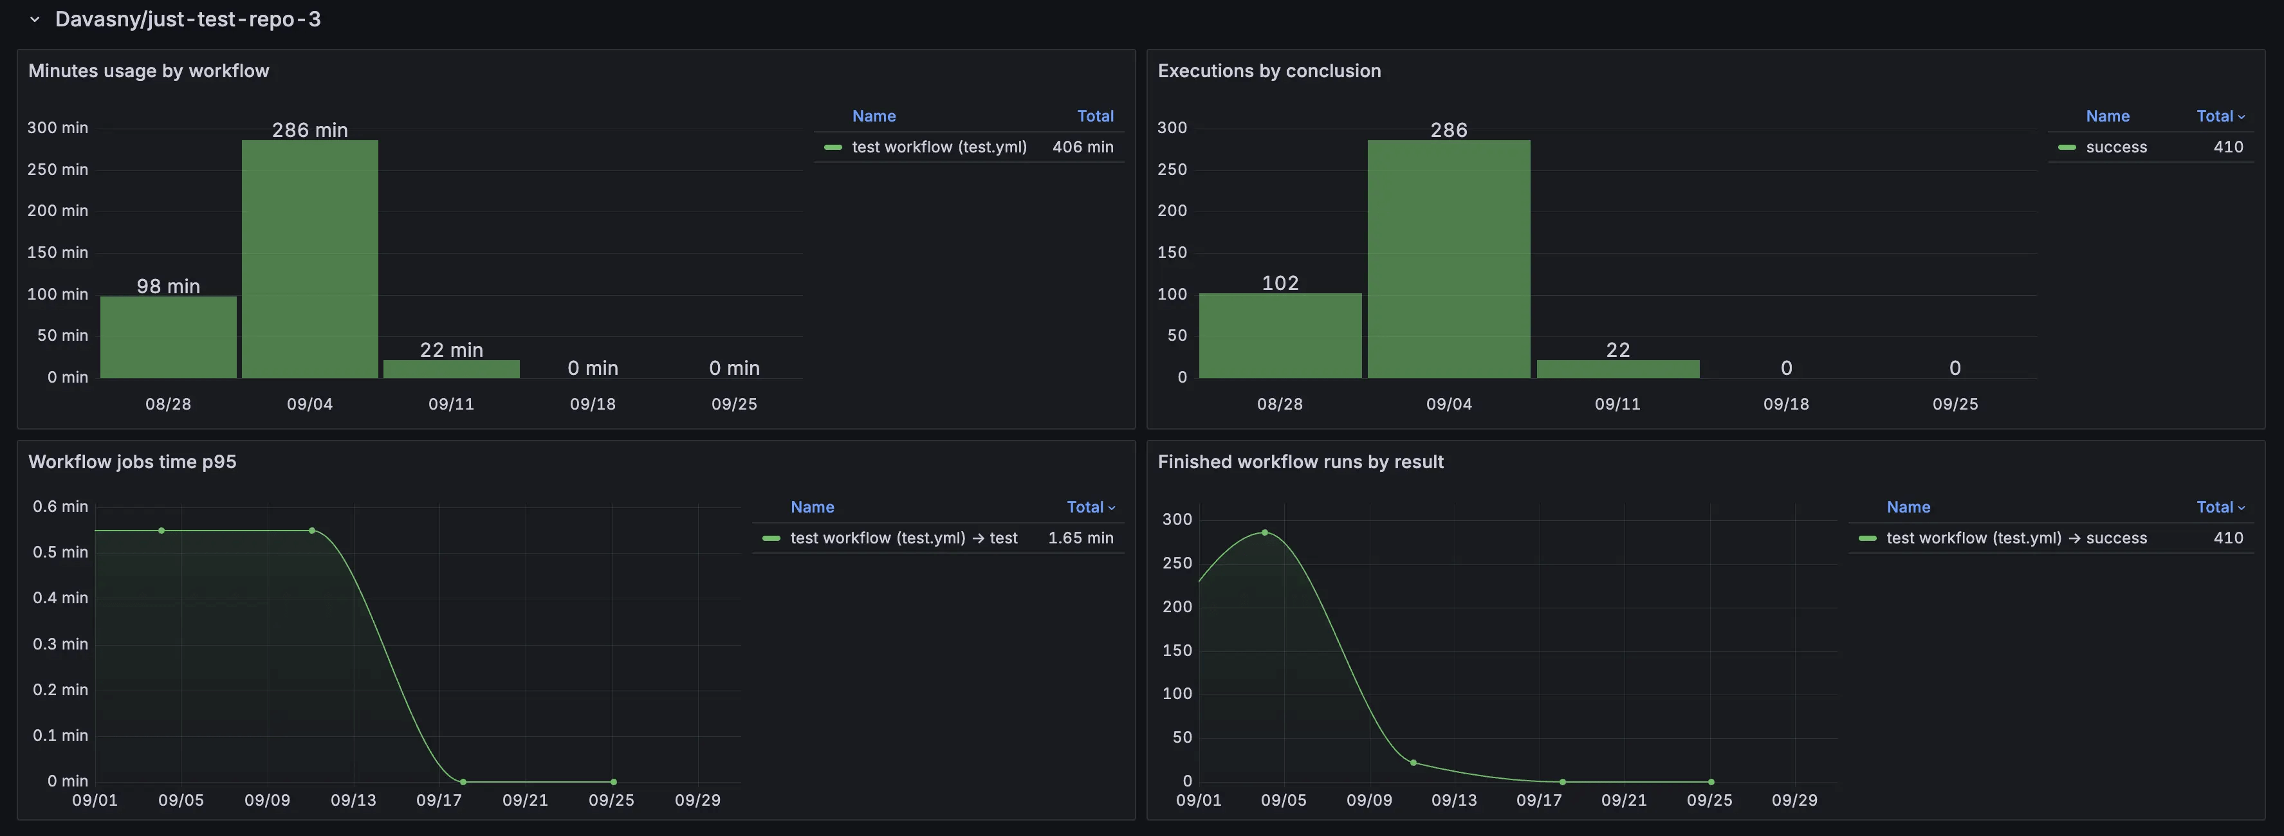Image resolution: width=2284 pixels, height=836 pixels.
Task: Toggle the 'test workflow (test.yml) → success' series
Action: (2016, 538)
